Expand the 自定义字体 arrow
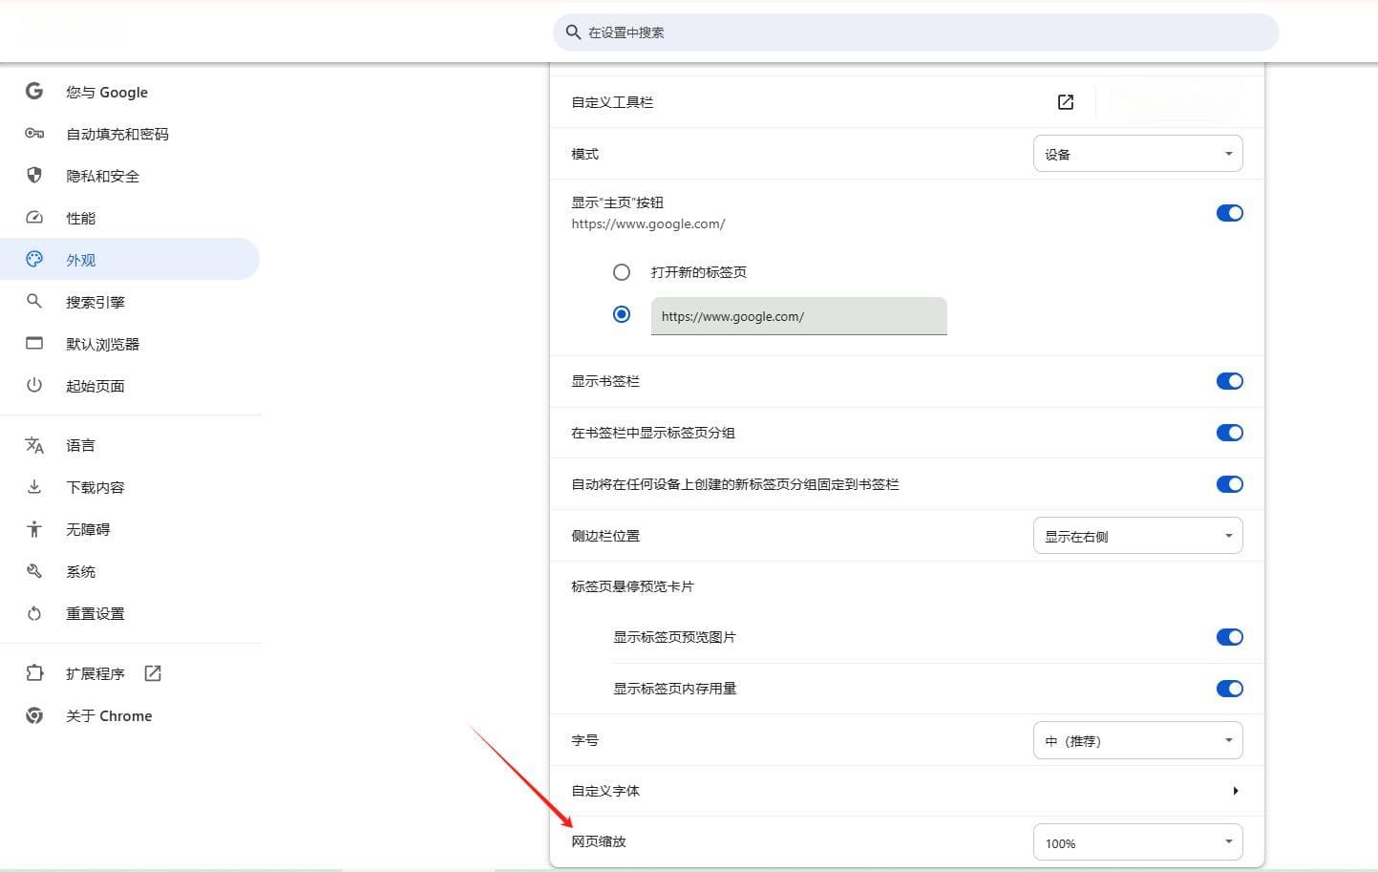1378x872 pixels. [x=1235, y=791]
